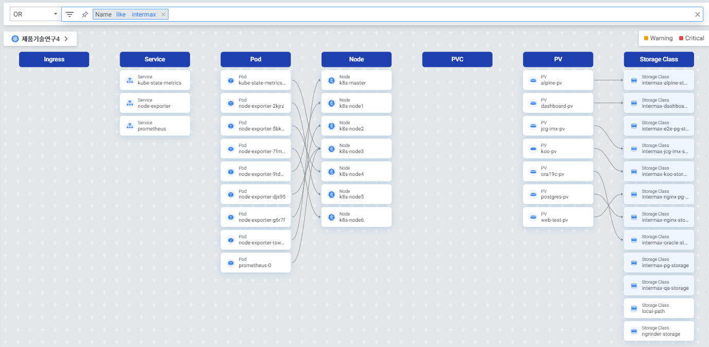Viewport: 709px width, 347px height.
Task: Select the Storage Class column header
Action: pos(659,59)
